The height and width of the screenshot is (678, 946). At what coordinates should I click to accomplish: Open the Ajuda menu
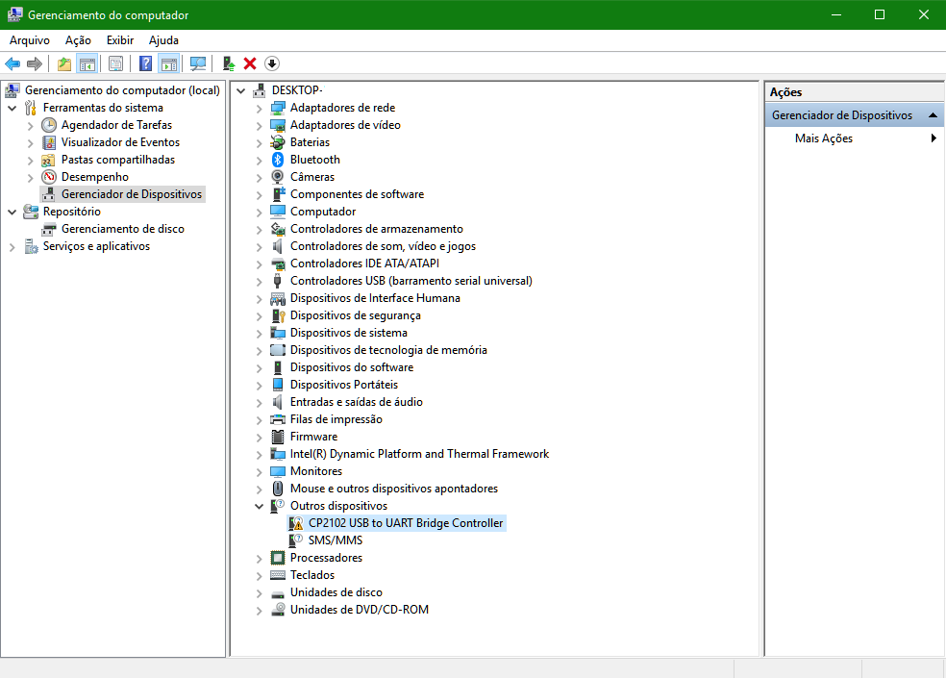coord(163,40)
